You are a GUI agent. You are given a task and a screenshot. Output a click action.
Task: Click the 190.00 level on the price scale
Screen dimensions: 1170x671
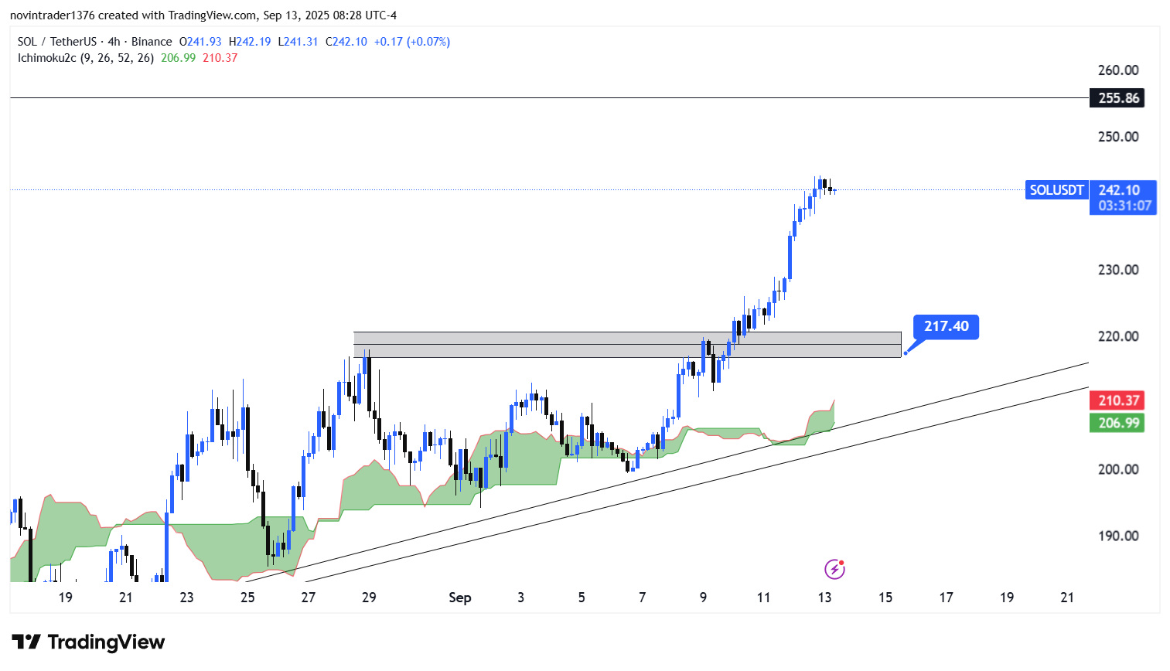(x=1118, y=536)
